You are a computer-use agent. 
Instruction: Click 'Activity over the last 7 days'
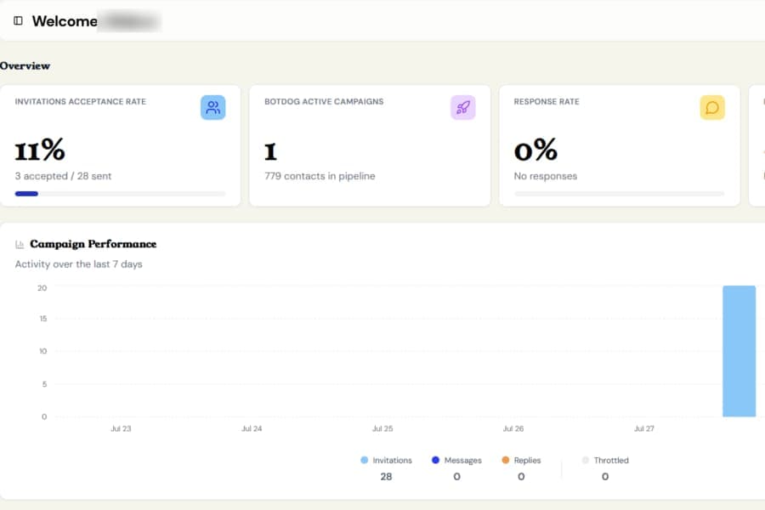click(78, 264)
